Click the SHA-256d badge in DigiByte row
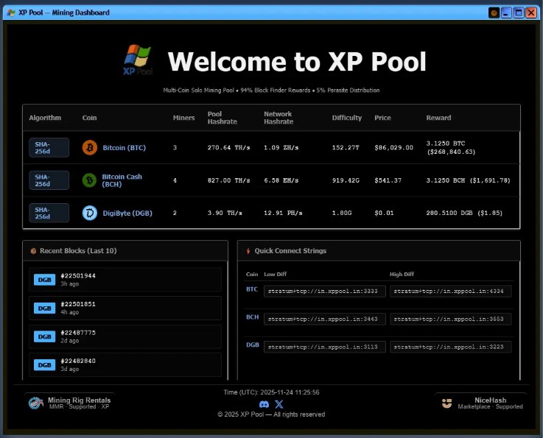The height and width of the screenshot is (438, 543). [49, 213]
